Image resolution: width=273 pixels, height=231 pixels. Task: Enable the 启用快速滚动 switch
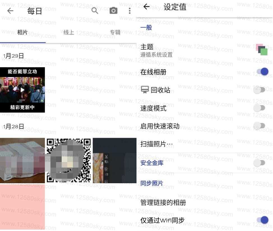pyautogui.click(x=259, y=126)
